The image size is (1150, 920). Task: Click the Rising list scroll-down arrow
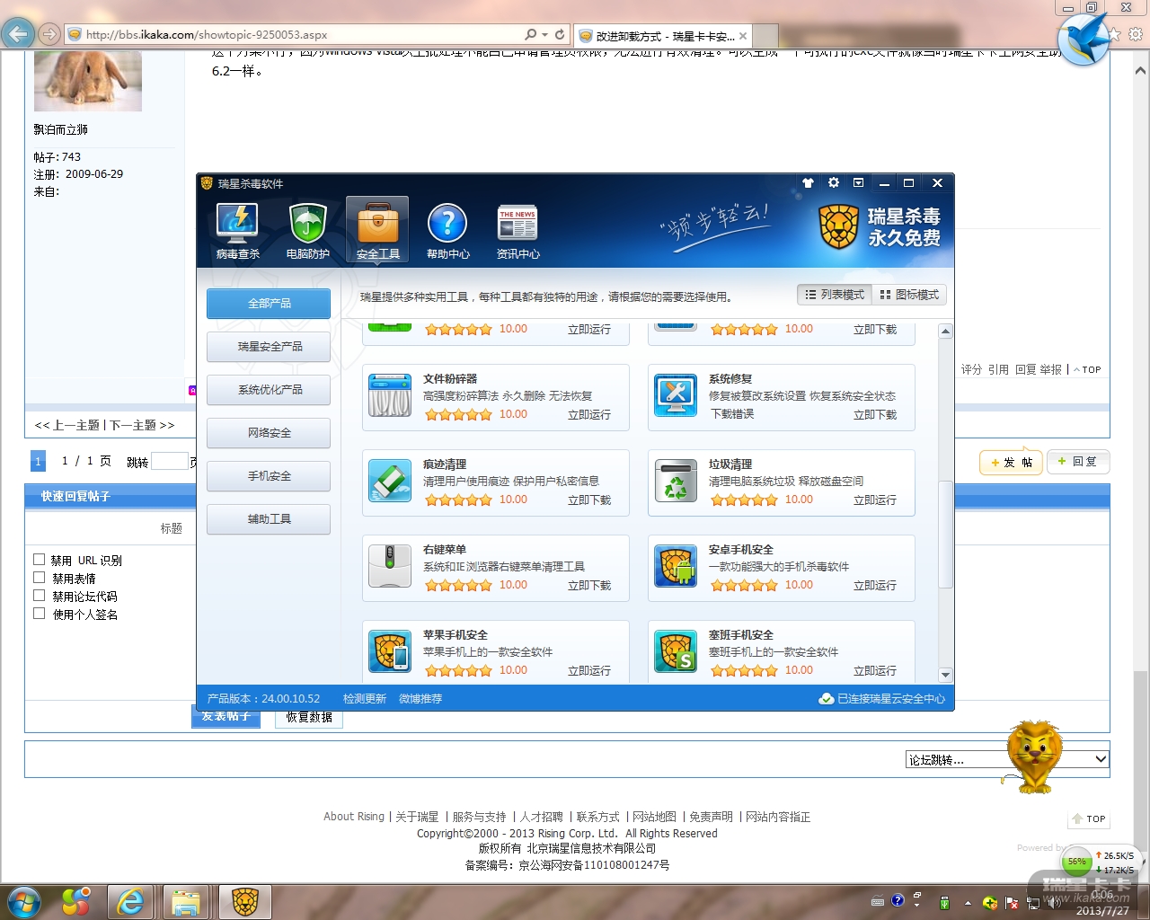(x=945, y=675)
